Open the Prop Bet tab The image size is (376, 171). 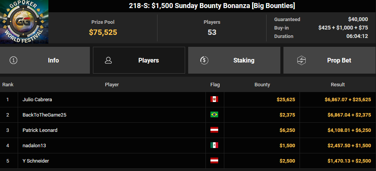coord(330,60)
